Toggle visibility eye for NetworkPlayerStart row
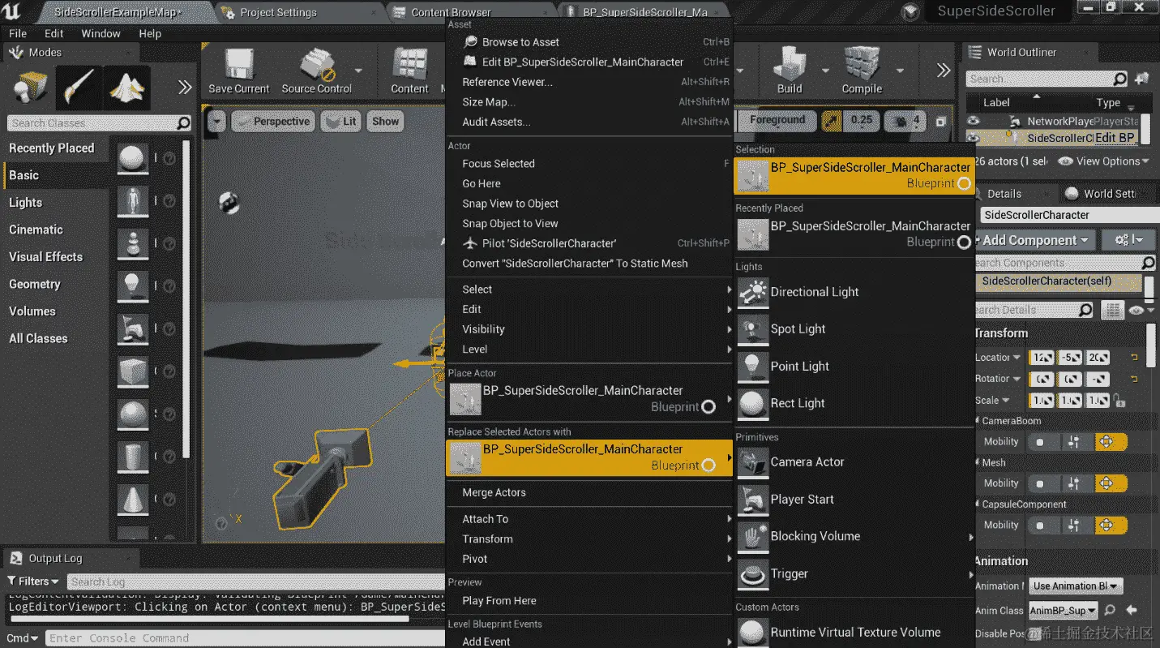The width and height of the screenshot is (1160, 648). click(972, 121)
